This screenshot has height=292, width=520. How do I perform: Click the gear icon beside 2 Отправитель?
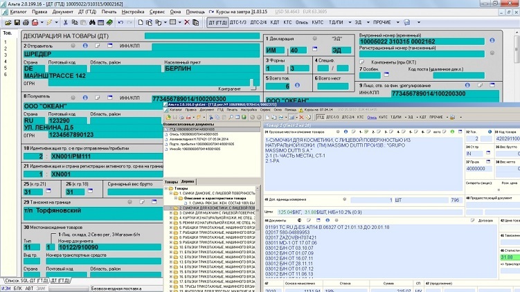click(73, 46)
